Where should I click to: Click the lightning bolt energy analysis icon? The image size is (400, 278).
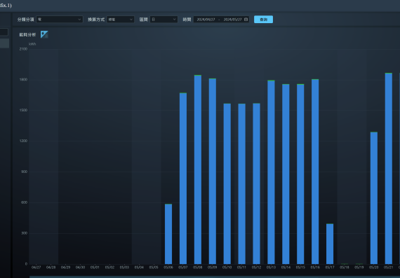(x=44, y=34)
